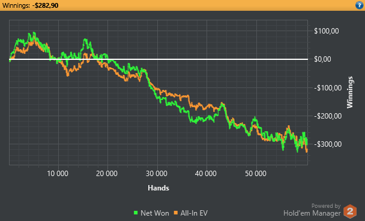
Task: Click the 40 000 hands axis label
Action: 206,174
